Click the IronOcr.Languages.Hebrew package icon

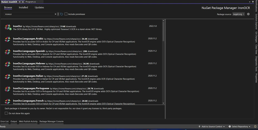[x=8, y=64]
